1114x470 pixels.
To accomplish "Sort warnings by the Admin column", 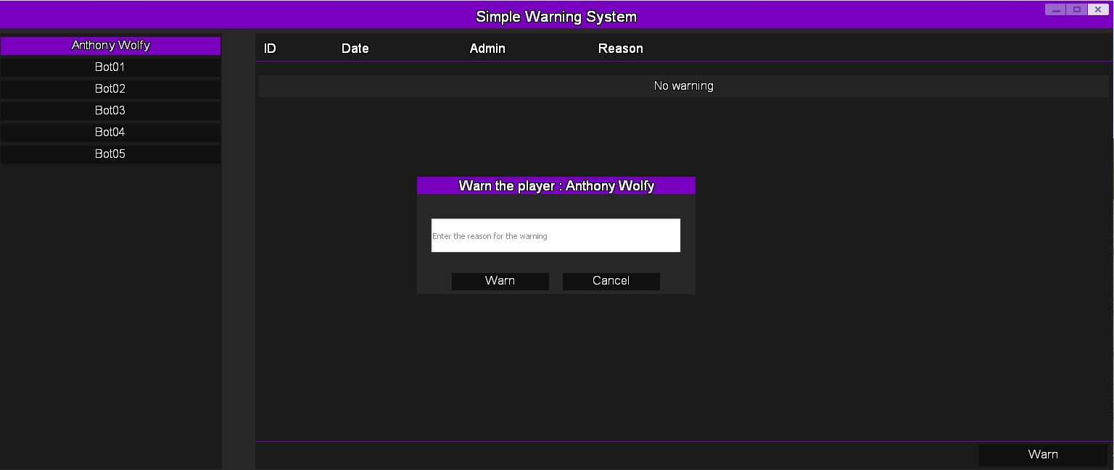I will coord(487,48).
